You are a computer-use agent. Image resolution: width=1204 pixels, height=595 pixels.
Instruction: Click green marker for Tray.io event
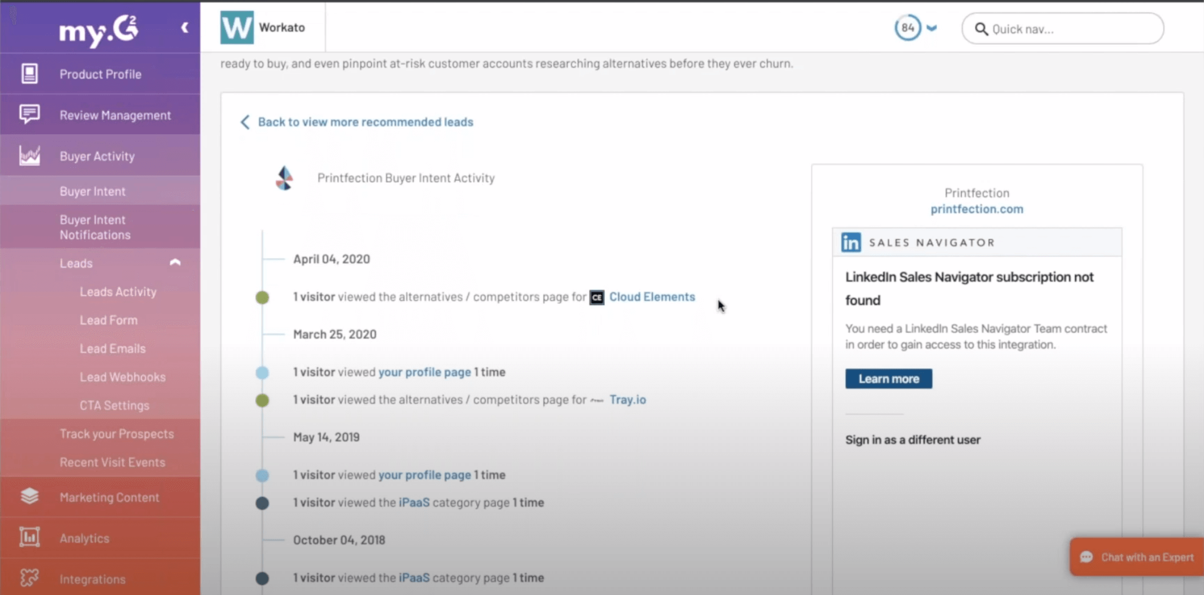tap(262, 400)
